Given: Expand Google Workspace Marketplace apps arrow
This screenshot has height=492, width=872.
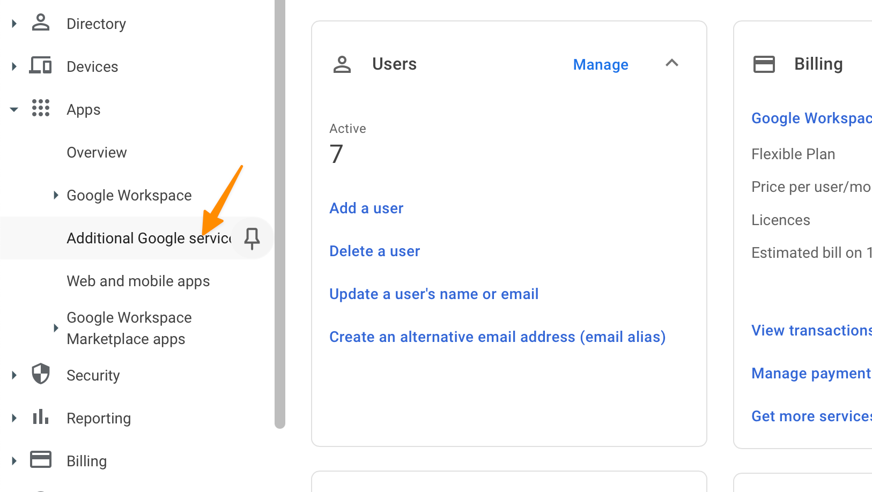Looking at the screenshot, I should (55, 328).
